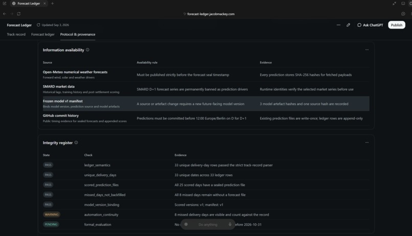Click the edit pencil icon in header
This screenshot has height=236, width=412.
point(348,25)
